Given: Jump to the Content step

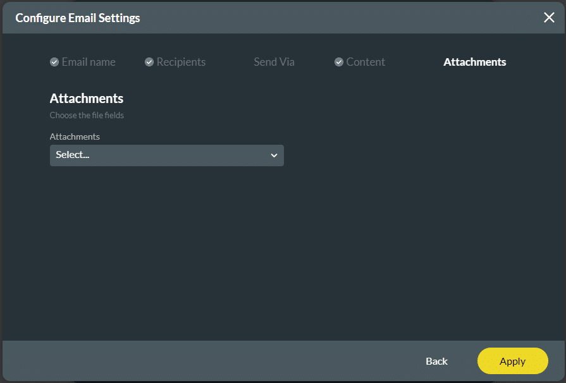Looking at the screenshot, I should (366, 62).
